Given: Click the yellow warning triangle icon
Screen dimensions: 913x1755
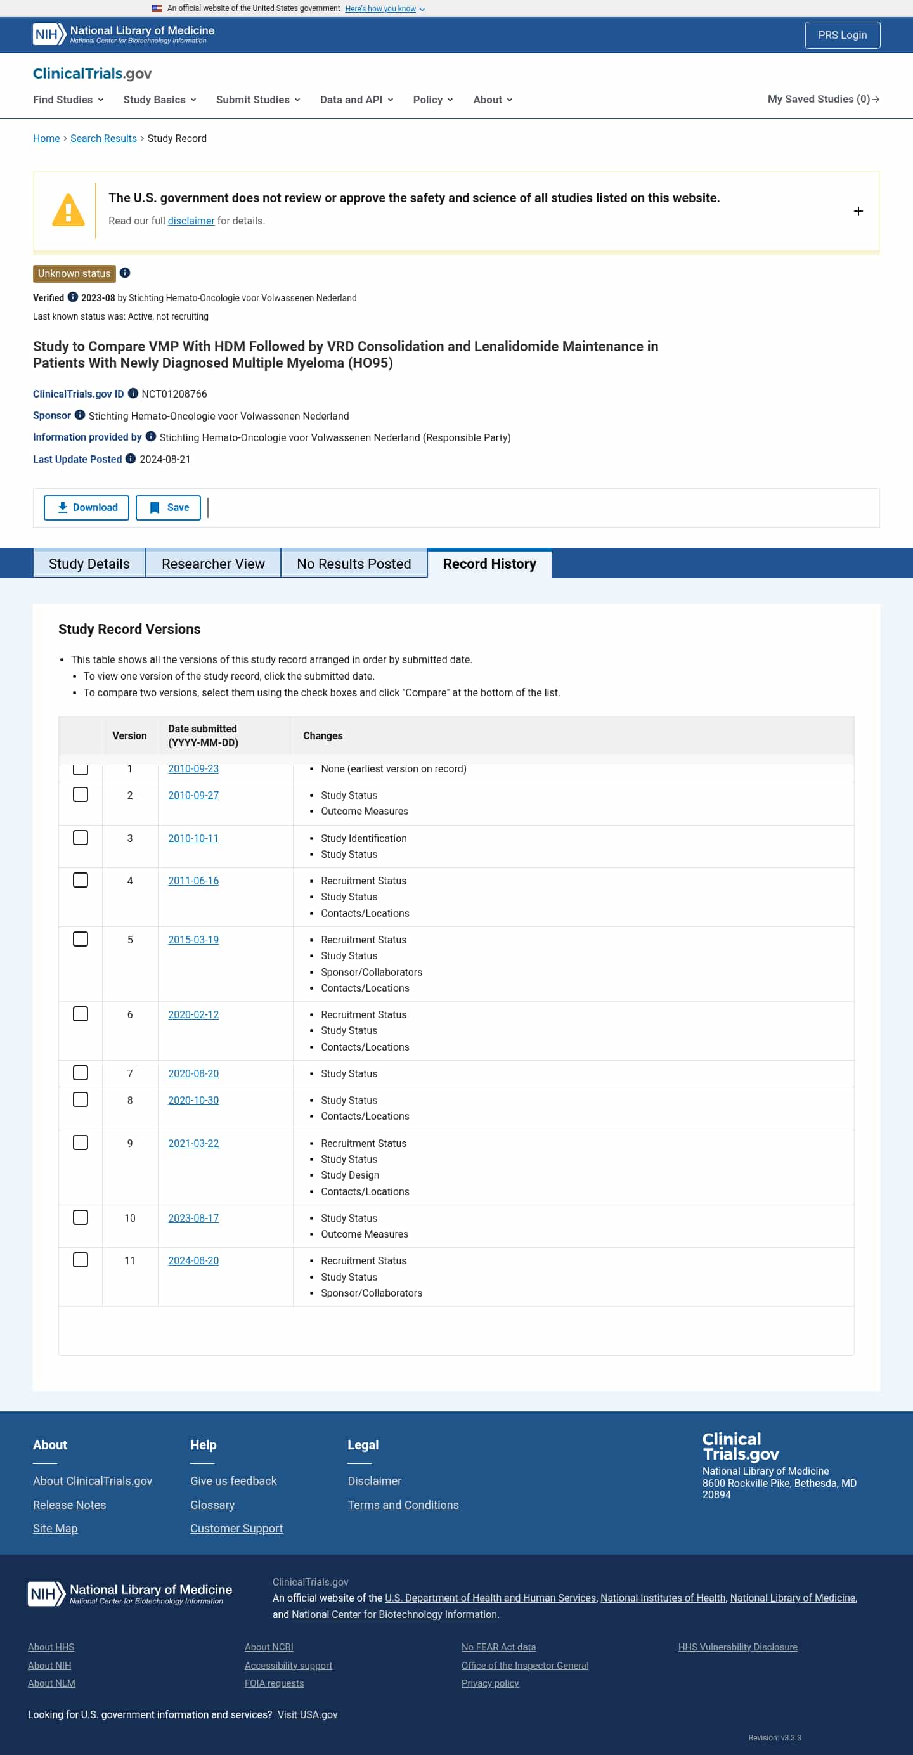Looking at the screenshot, I should point(68,210).
